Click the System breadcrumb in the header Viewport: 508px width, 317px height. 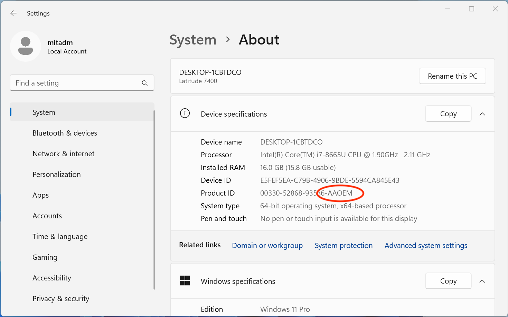(193, 40)
